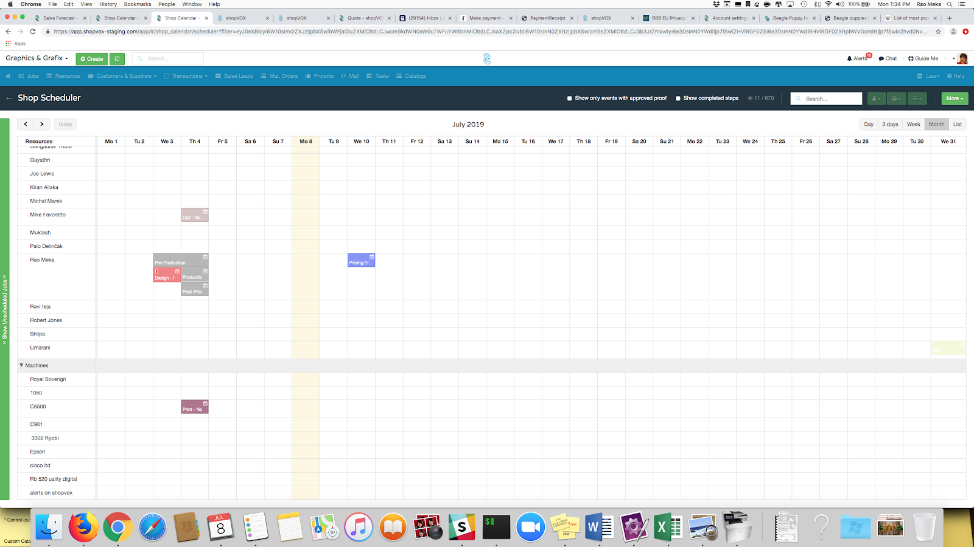Screen dimensions: 974x547
Task: Switch to the 3 days calendar view
Action: point(890,124)
